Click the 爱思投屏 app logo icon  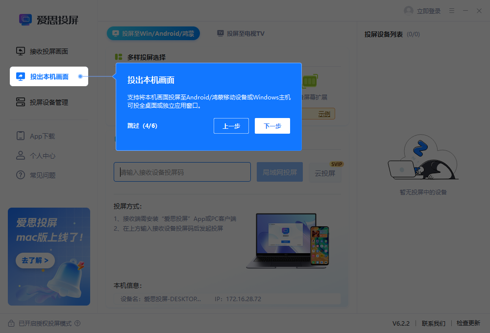25,20
